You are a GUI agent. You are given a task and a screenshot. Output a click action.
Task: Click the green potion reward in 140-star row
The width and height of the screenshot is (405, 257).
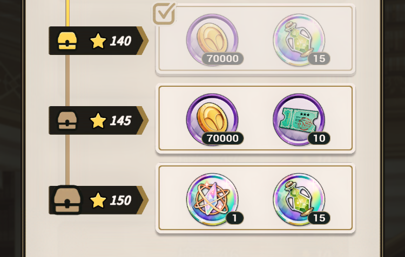point(299,40)
